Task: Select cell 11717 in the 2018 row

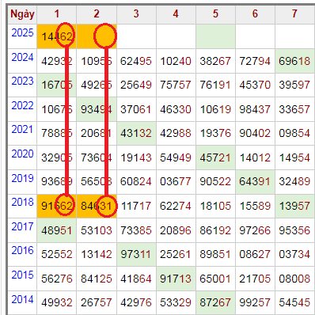Action: 136,206
